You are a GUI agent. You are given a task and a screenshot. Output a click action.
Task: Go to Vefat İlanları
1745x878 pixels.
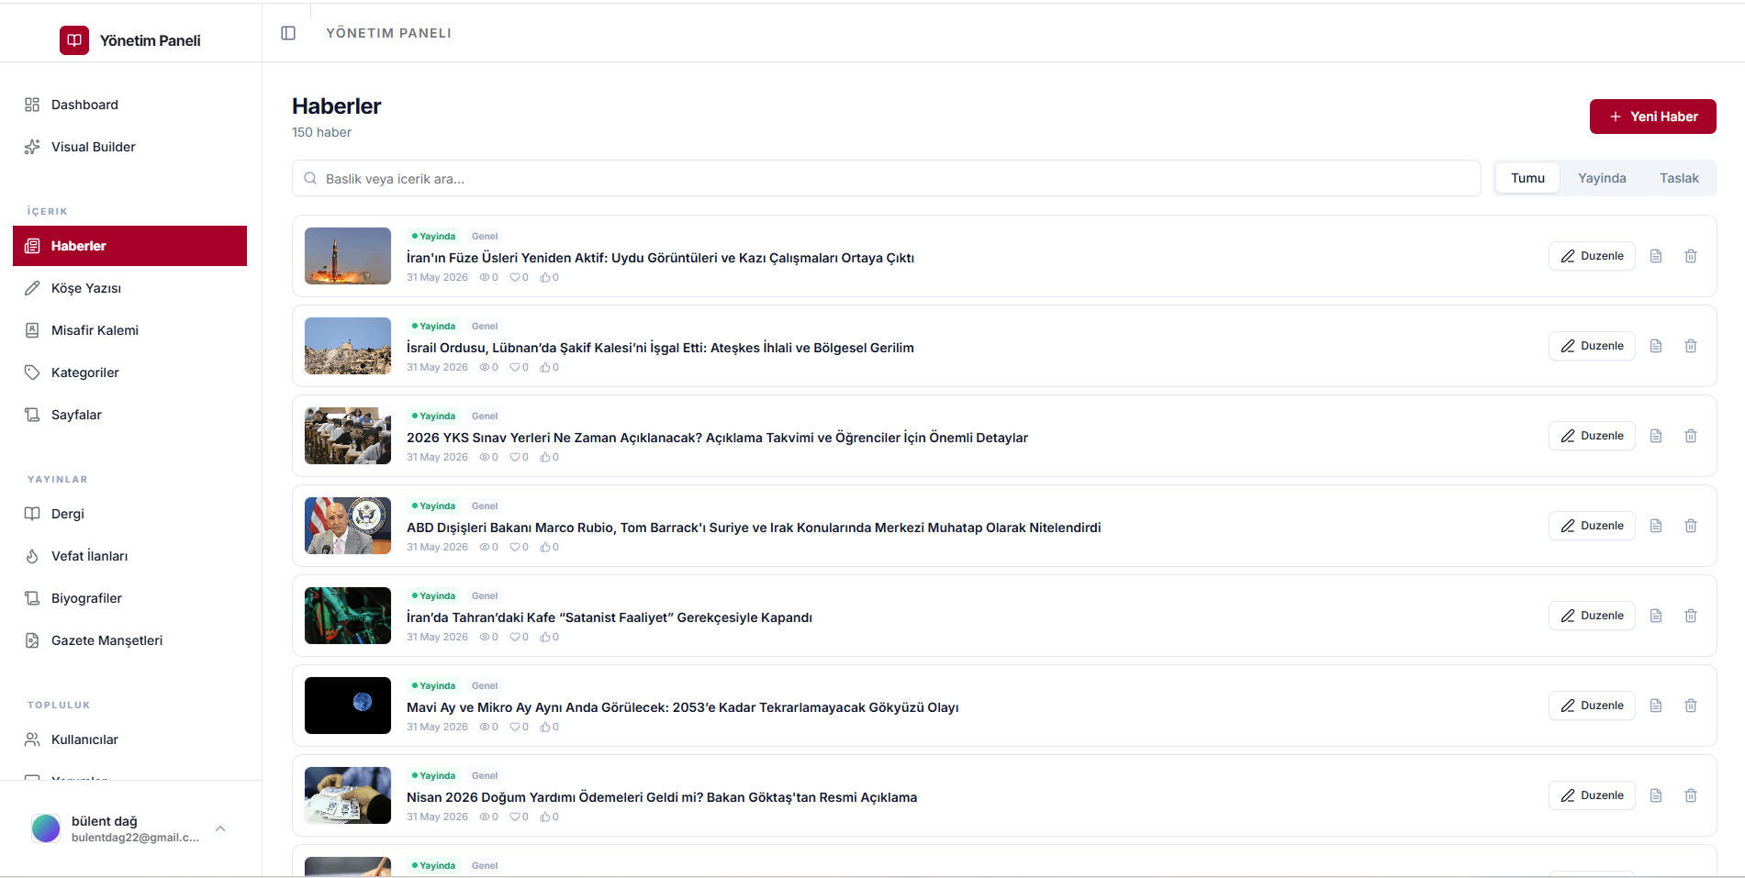130,556
